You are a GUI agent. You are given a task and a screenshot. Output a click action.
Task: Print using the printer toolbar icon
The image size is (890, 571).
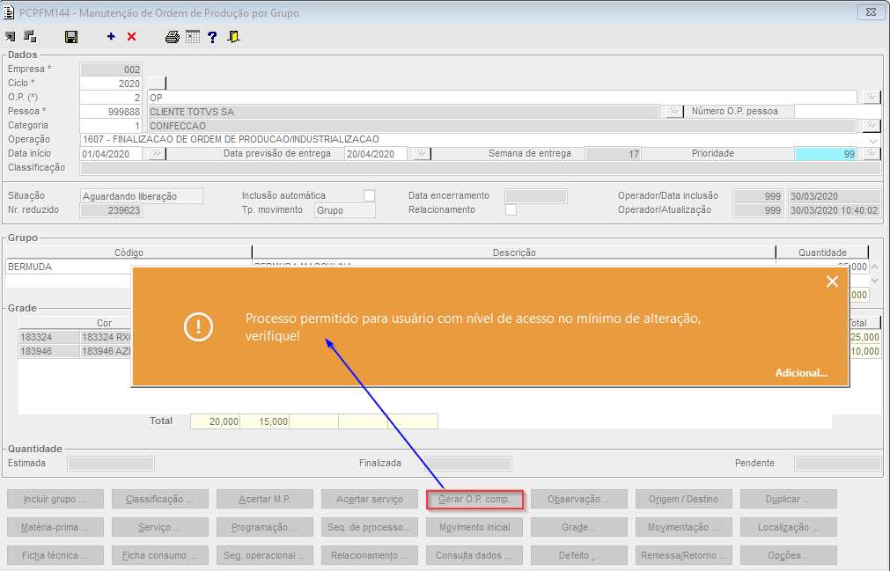(172, 37)
